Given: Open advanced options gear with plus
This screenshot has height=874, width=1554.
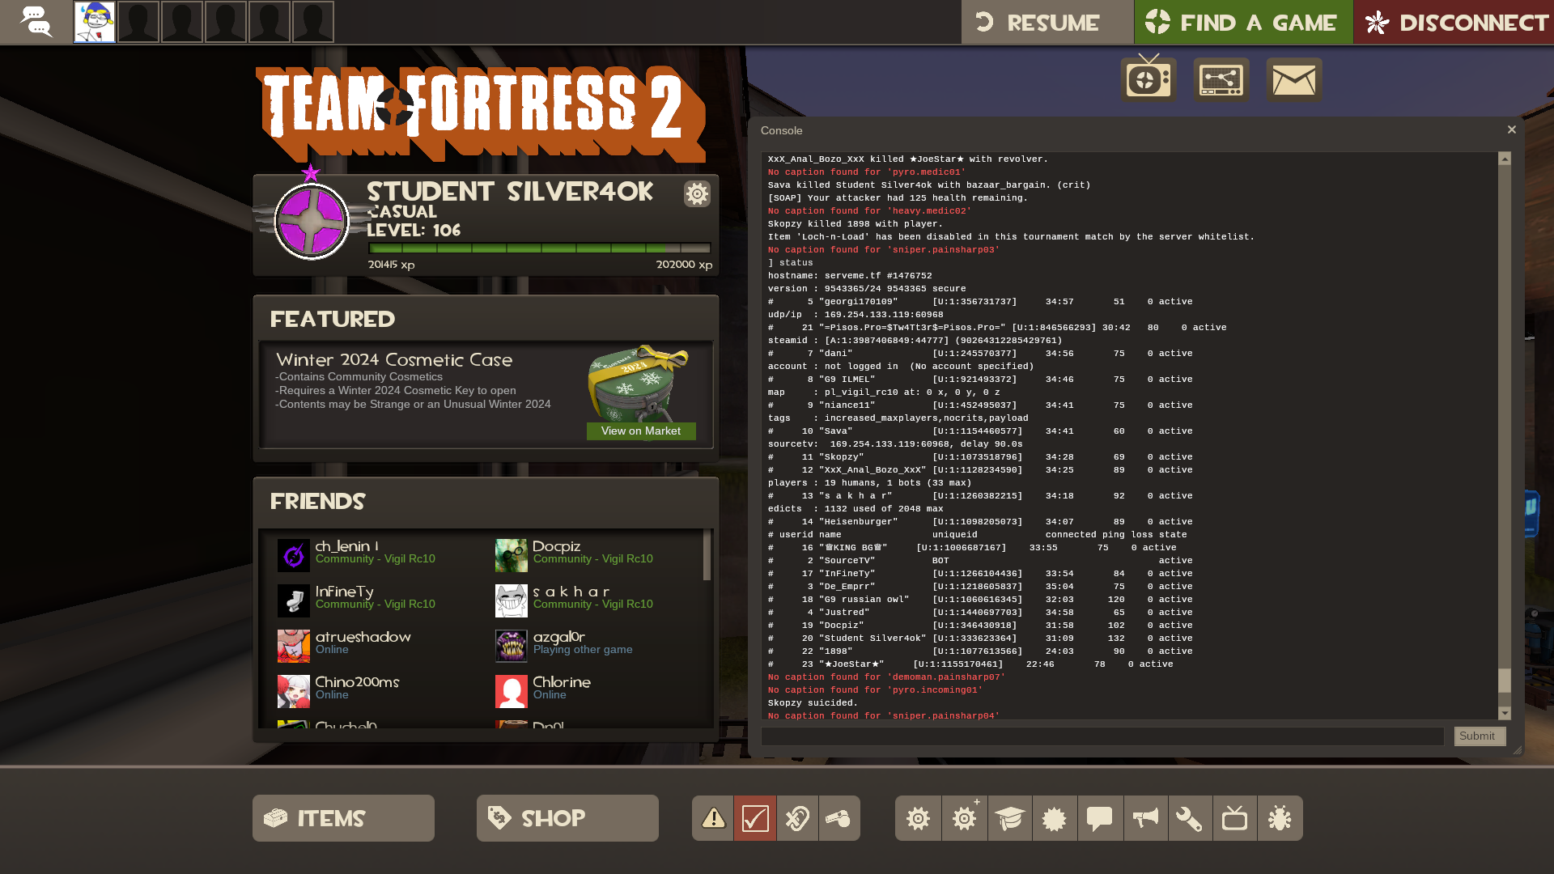Looking at the screenshot, I should tap(964, 818).
